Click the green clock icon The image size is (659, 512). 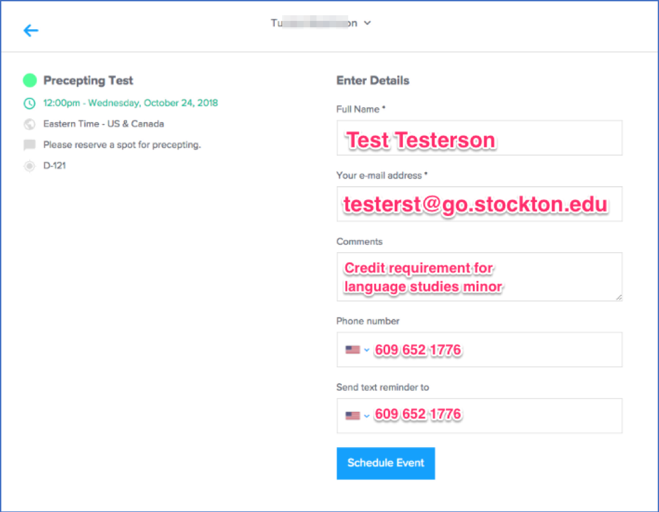29,103
